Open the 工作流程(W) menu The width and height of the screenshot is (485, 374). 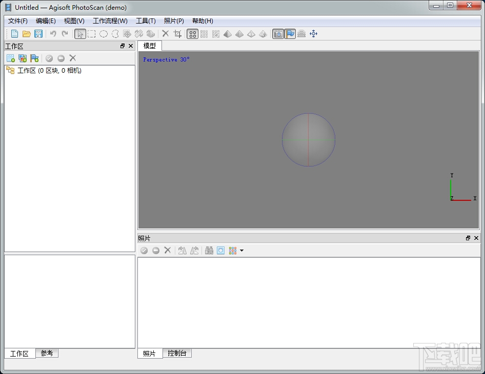pos(110,20)
